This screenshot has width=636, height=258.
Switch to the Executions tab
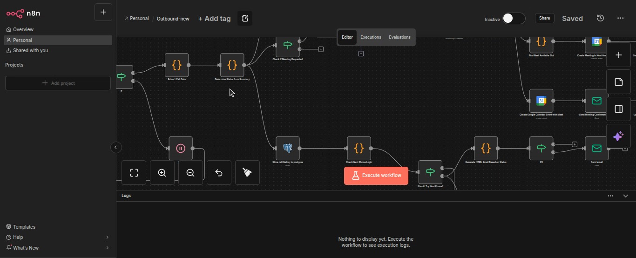371,37
